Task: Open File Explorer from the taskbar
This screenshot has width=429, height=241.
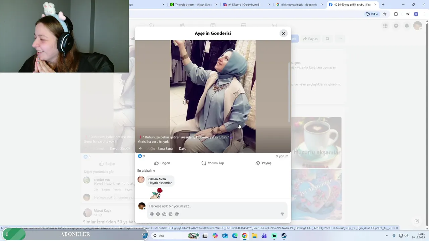Action: (x=254, y=236)
